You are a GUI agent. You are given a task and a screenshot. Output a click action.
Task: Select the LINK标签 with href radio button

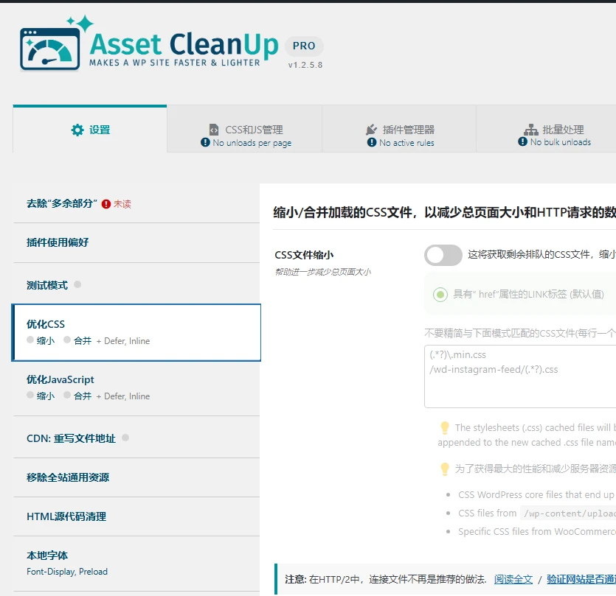click(x=439, y=295)
